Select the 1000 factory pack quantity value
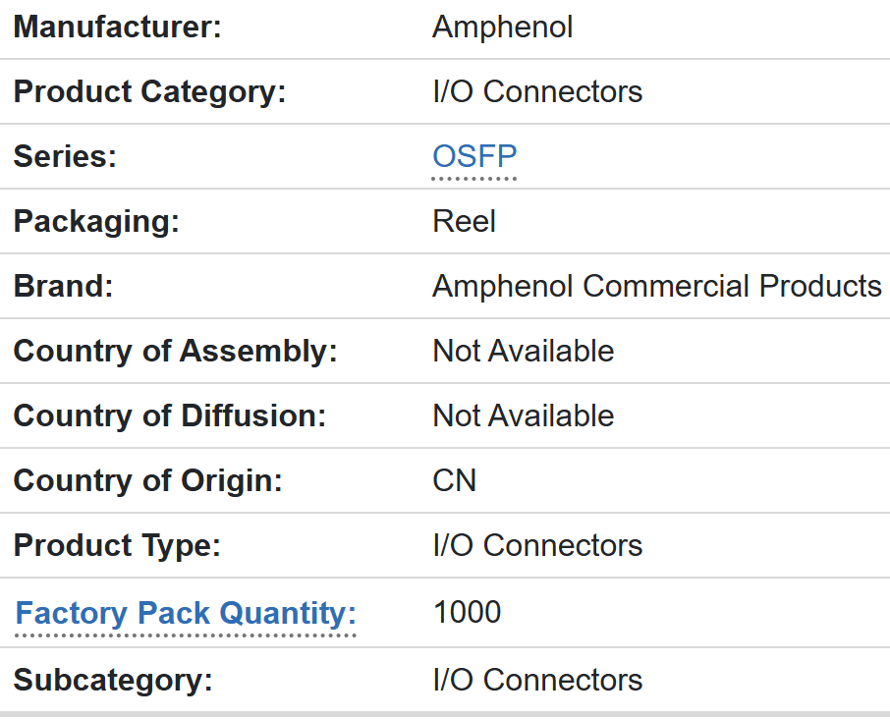Screen dimensions: 890x719 coord(467,613)
